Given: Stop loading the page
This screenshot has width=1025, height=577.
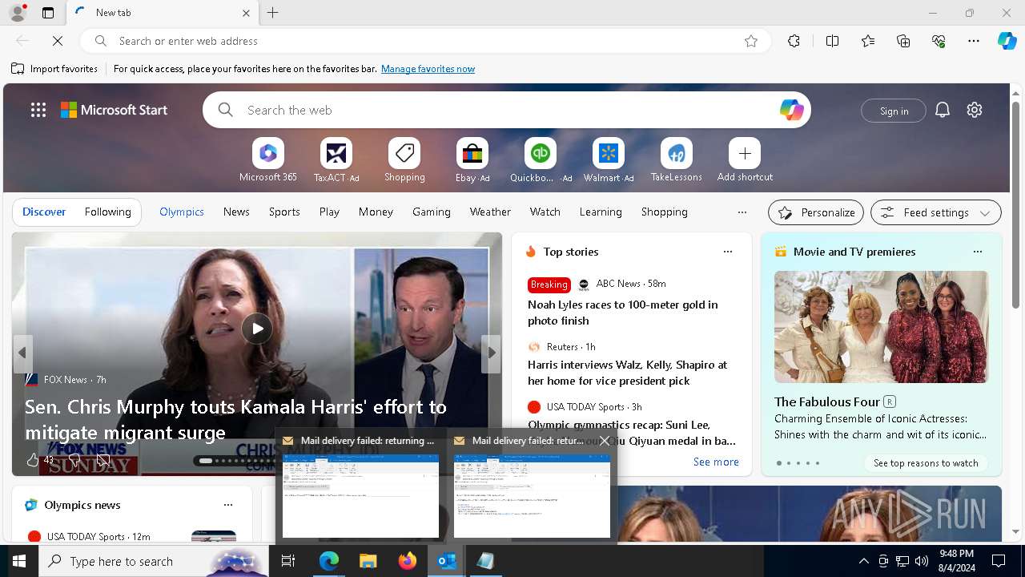Looking at the screenshot, I should coord(58,41).
